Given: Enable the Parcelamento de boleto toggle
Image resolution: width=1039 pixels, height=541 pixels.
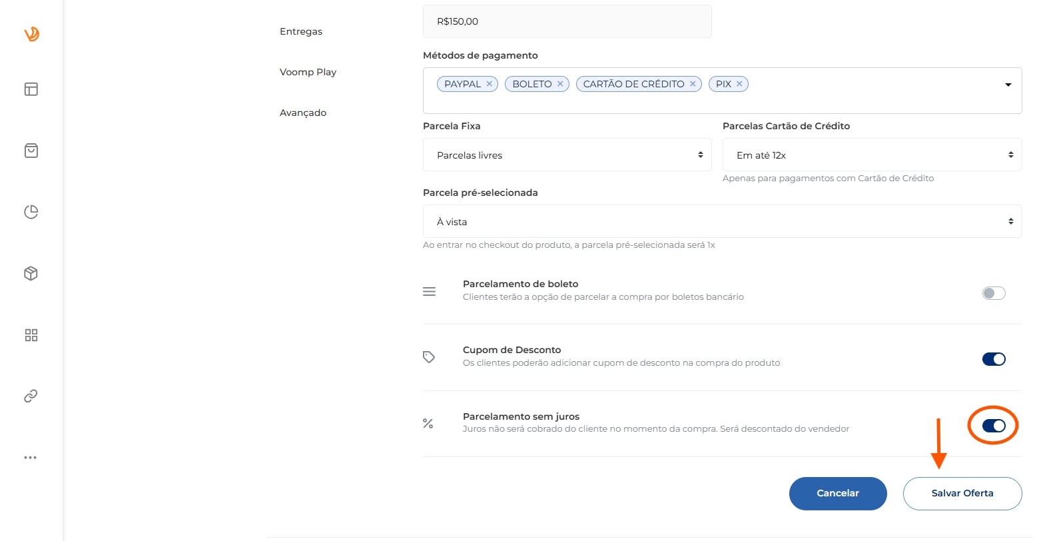Looking at the screenshot, I should tap(993, 293).
